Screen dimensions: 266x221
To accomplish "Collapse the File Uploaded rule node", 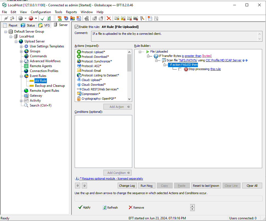I will click(x=140, y=52).
